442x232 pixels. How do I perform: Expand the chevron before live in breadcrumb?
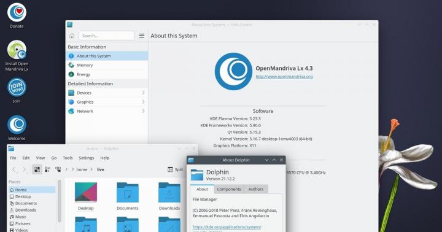tap(91, 169)
